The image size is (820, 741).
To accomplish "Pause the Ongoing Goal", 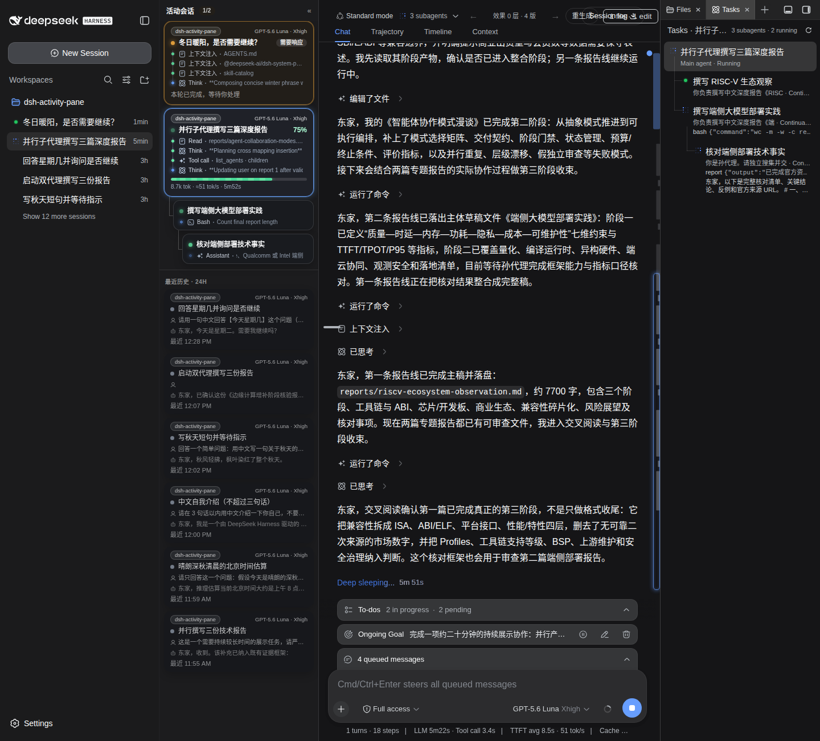I will click(583, 634).
